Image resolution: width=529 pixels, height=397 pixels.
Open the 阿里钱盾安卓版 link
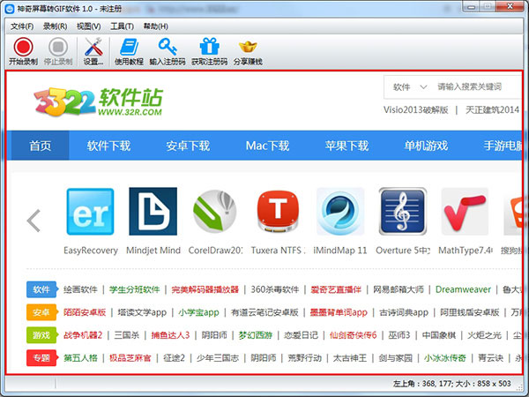coord(469,312)
